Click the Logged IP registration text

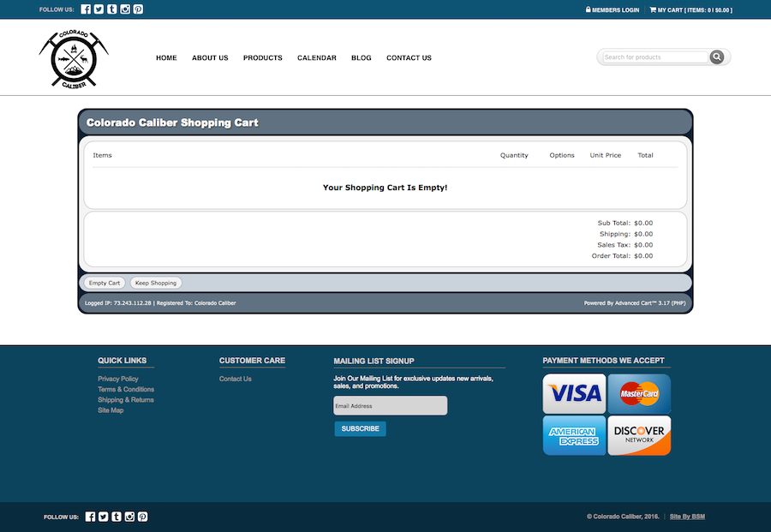[160, 303]
